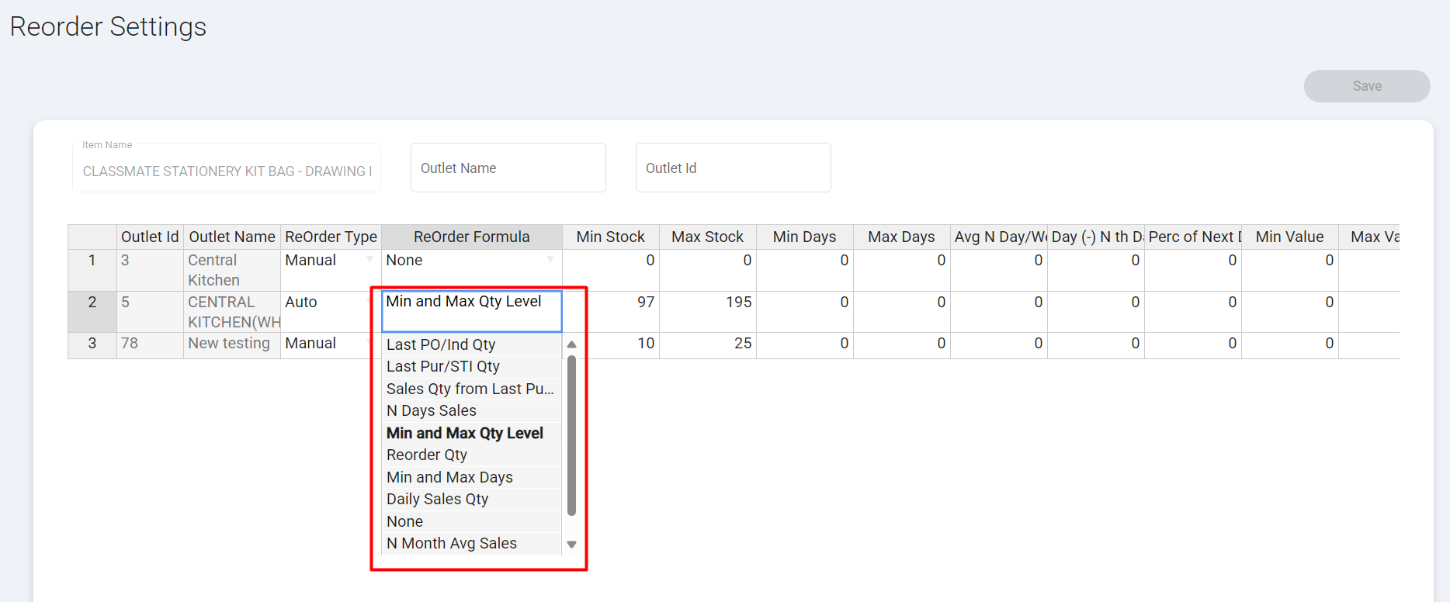Click the scroll down arrow in formula list
This screenshot has width=1450, height=602.
[571, 545]
